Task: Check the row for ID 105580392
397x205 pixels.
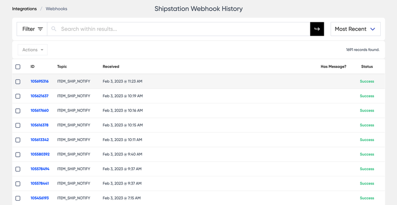Action: coord(18,154)
